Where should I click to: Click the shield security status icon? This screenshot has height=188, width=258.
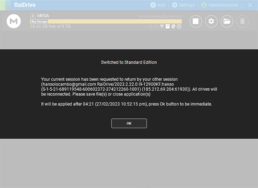[x=173, y=26]
